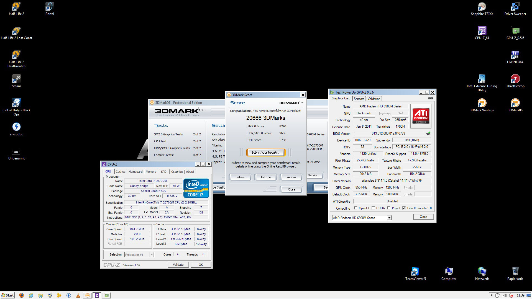The width and height of the screenshot is (532, 299).
Task: Select the Computer desktop icon
Action: pos(449,274)
